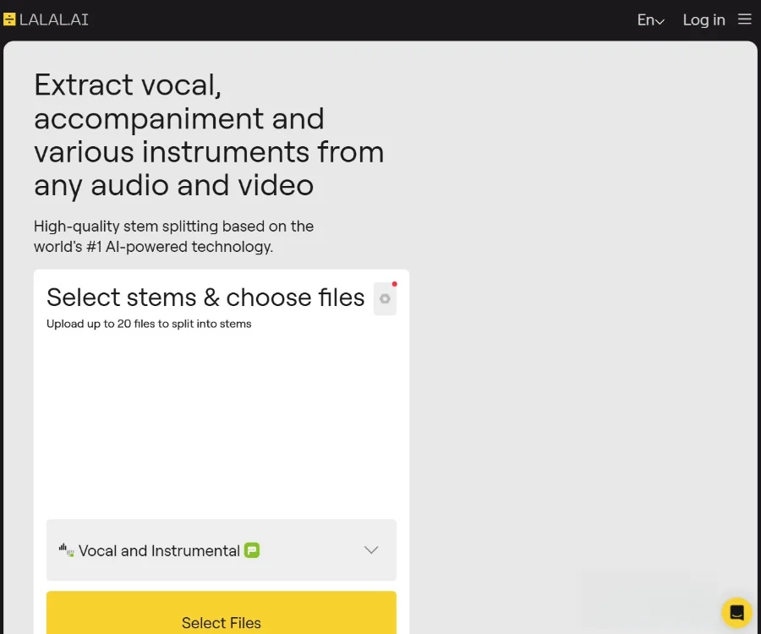Image resolution: width=761 pixels, height=634 pixels.
Task: Click the AI-powered technology subtitle
Action: [x=173, y=237]
